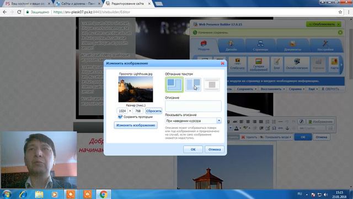
Task: Click justify icon in editor toolbar
Action: tap(261, 122)
